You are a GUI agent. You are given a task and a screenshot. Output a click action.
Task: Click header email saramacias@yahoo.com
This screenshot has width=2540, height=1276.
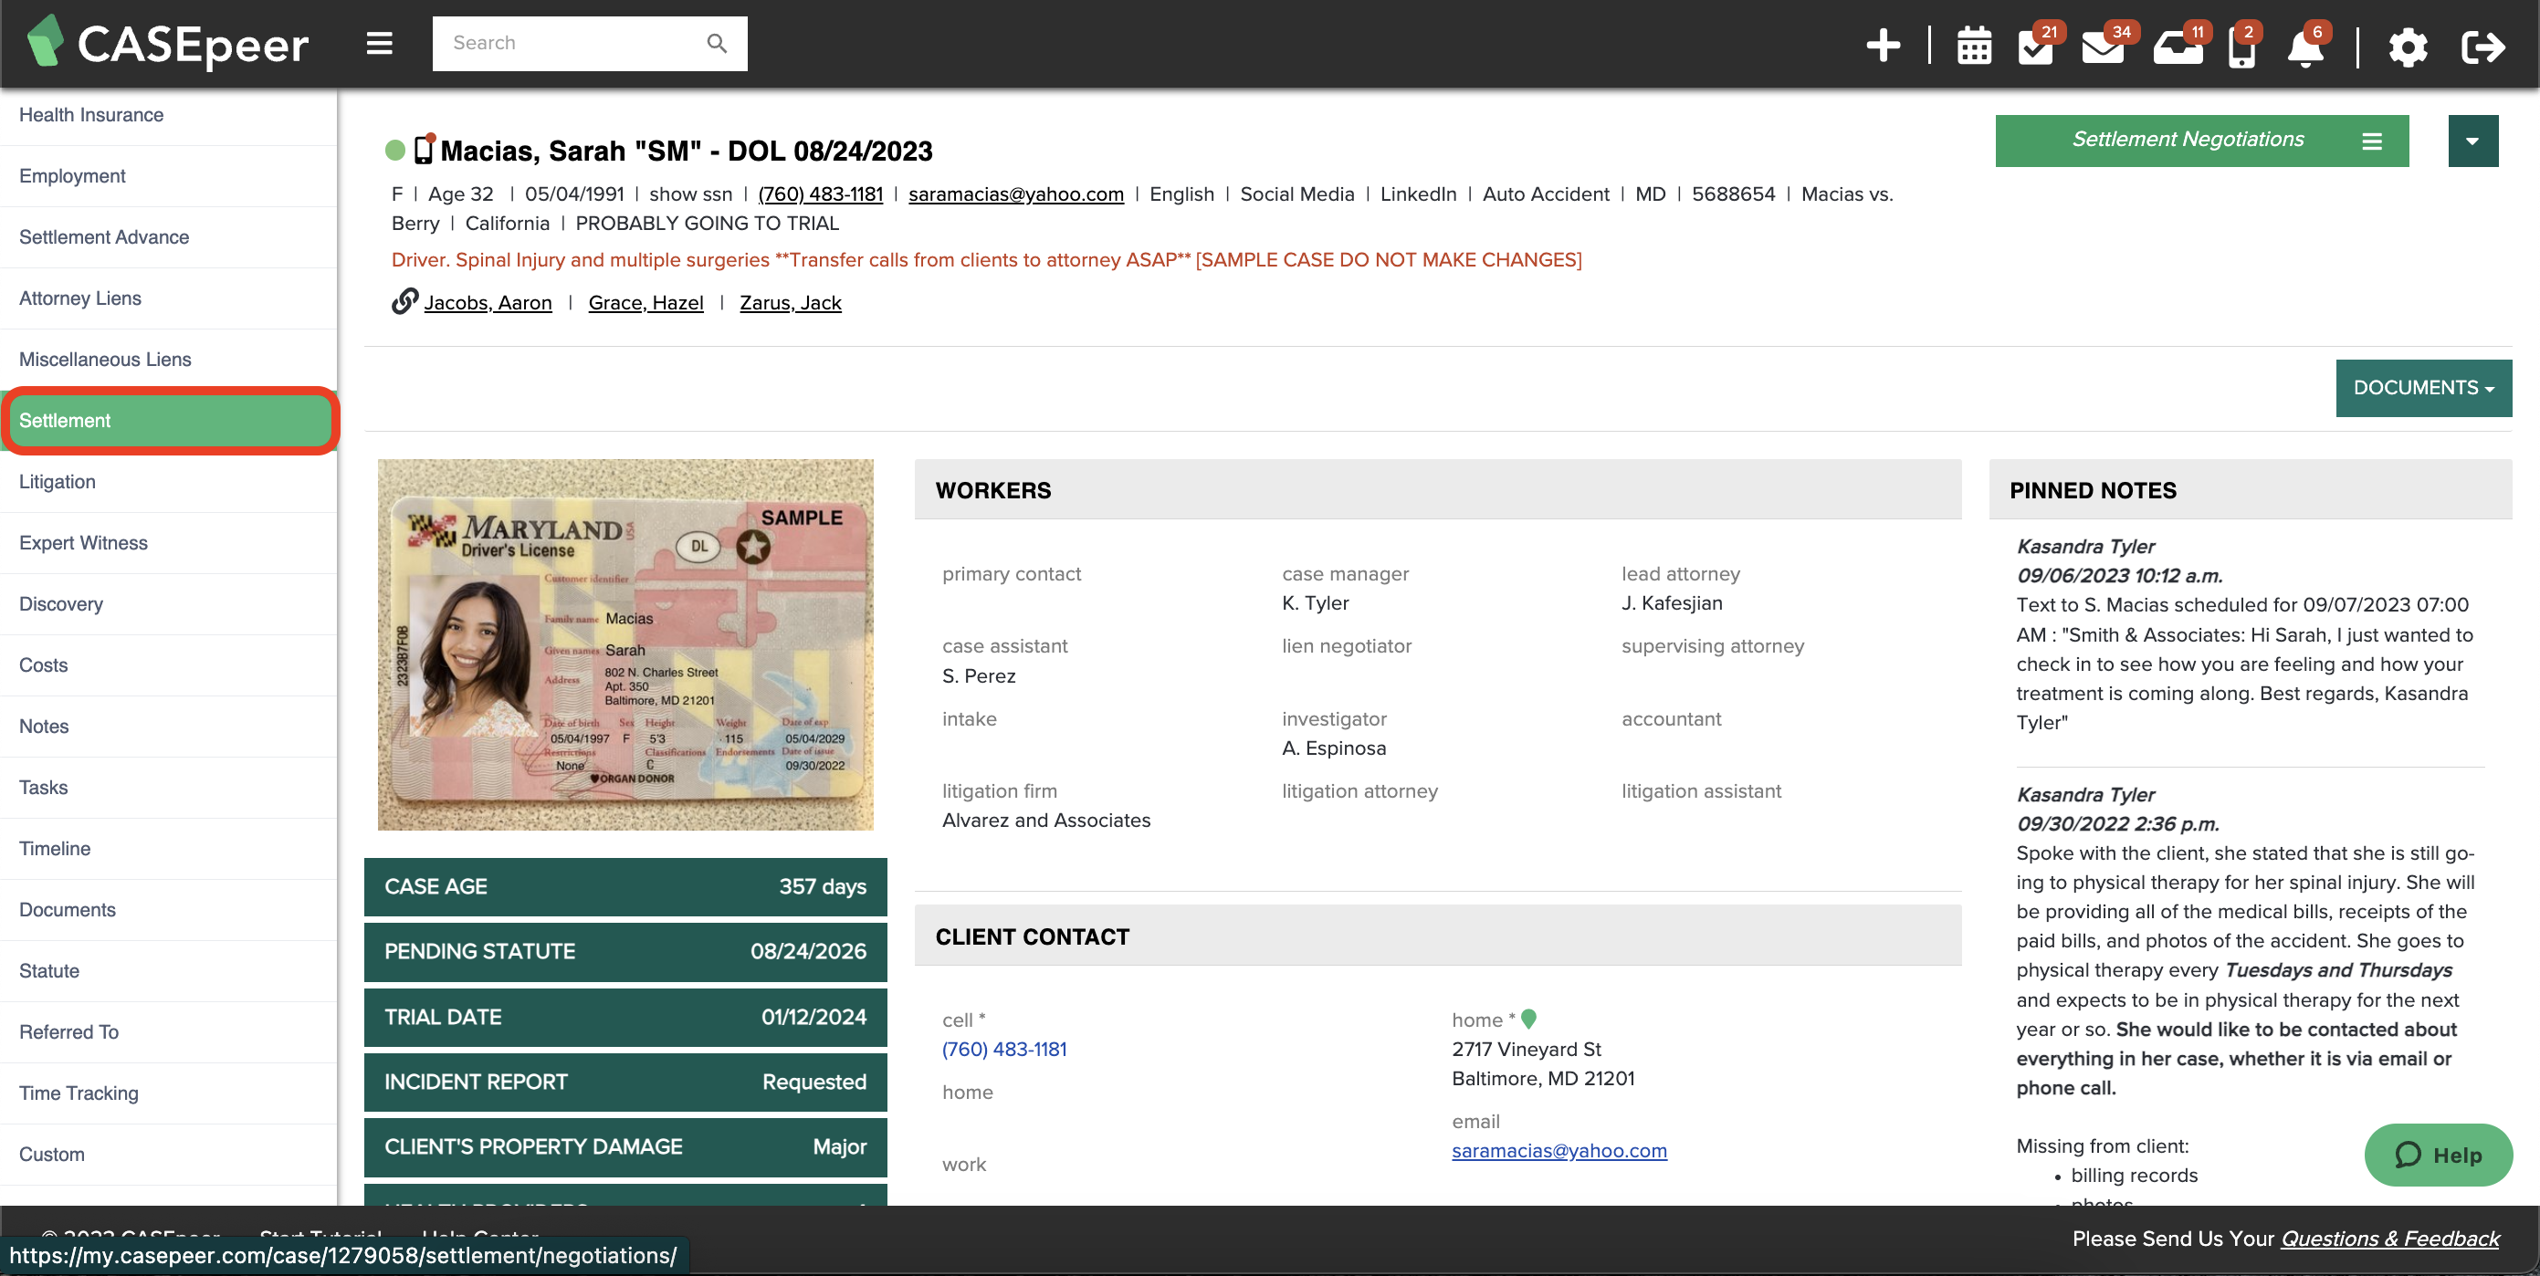(x=1015, y=194)
